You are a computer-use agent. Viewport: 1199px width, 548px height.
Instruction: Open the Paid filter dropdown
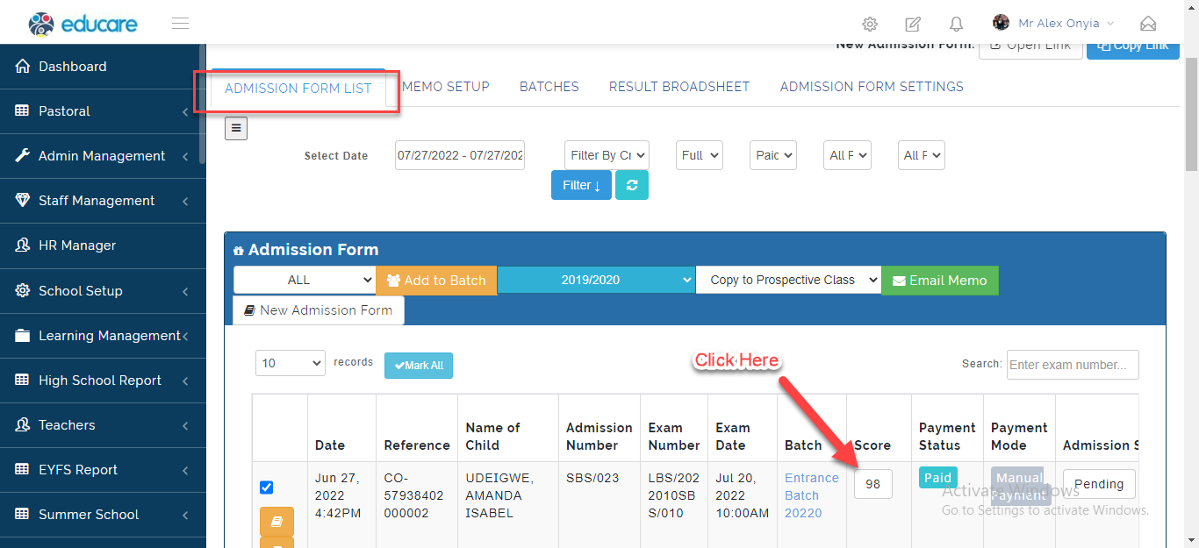point(773,155)
